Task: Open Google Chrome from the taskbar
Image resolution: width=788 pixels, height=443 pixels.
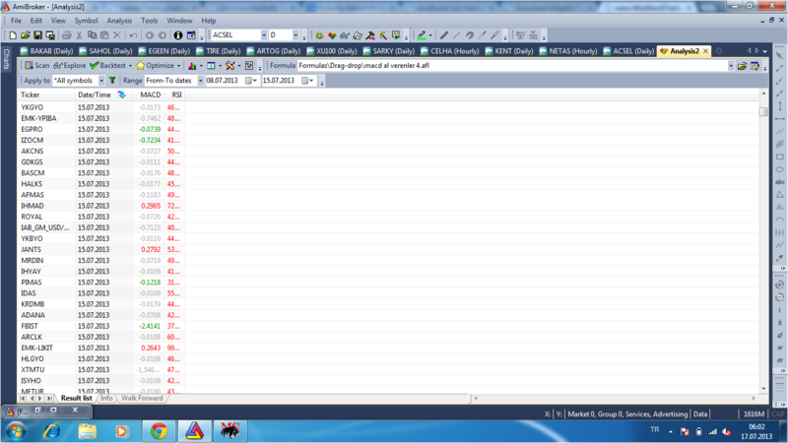Action: 159,431
